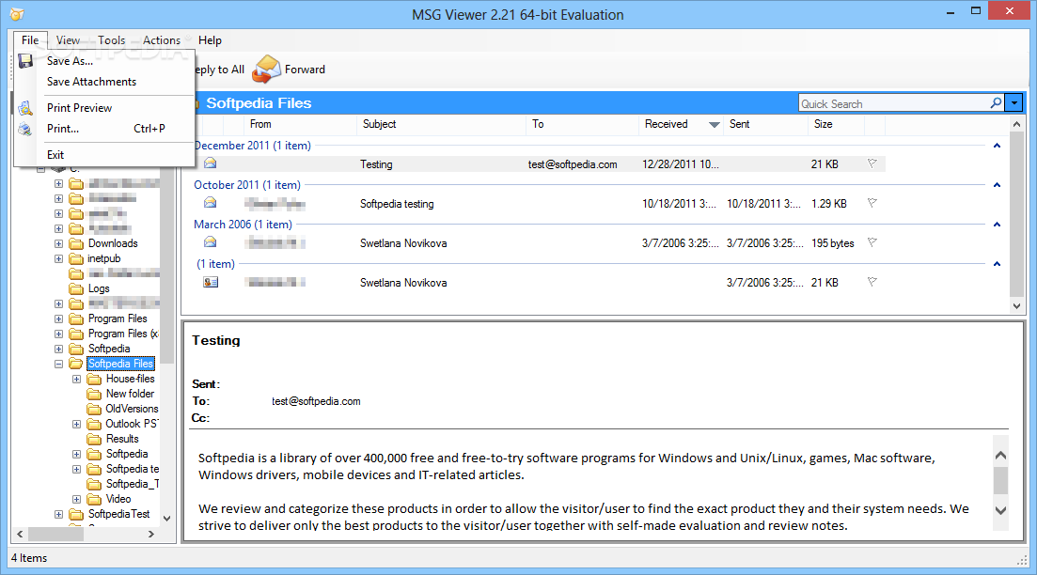This screenshot has width=1037, height=575.
Task: Toggle the flag on Softpedia testing email
Action: click(x=872, y=203)
